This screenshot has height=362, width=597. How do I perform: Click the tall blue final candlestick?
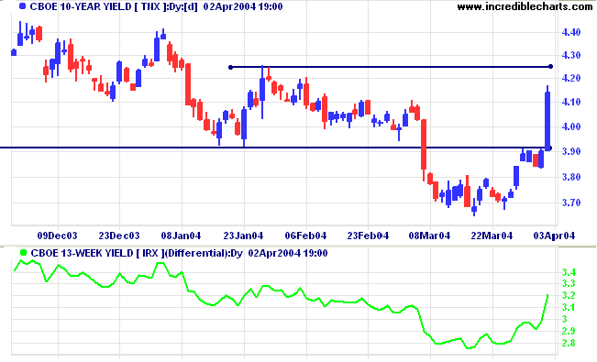pos(547,119)
